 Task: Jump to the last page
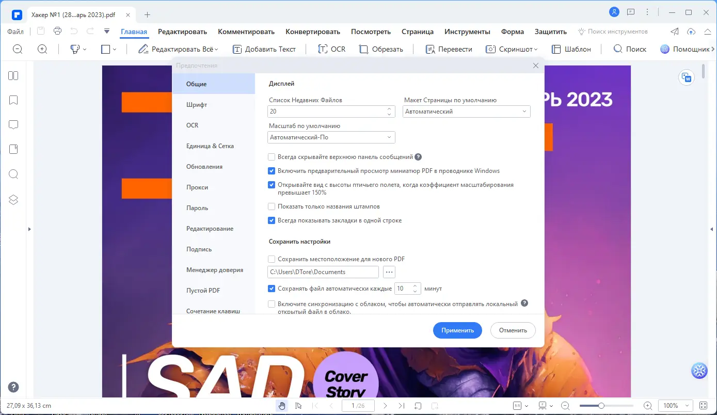pyautogui.click(x=402, y=406)
